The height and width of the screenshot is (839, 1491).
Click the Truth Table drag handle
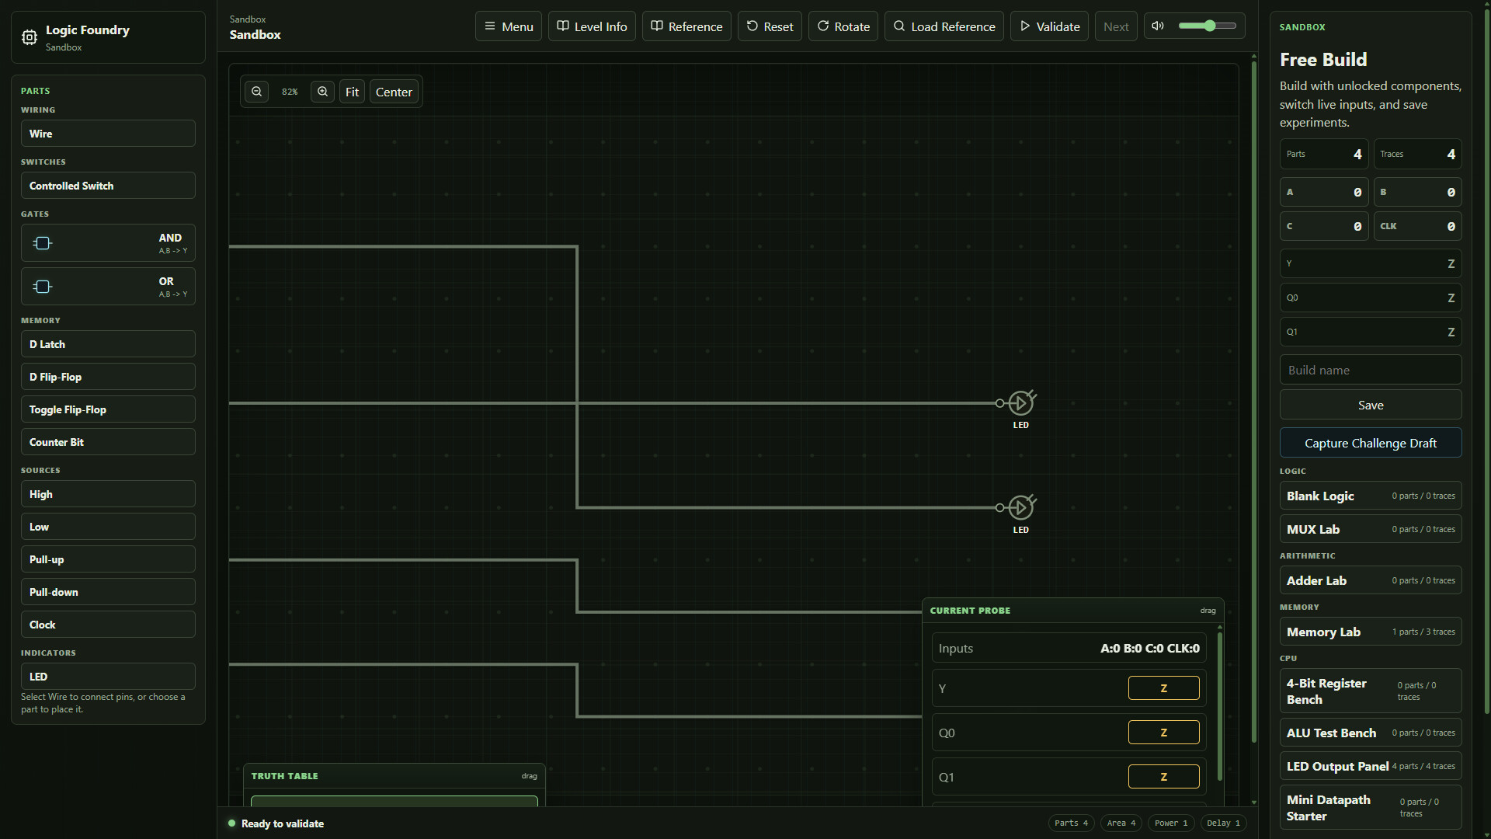click(x=529, y=776)
